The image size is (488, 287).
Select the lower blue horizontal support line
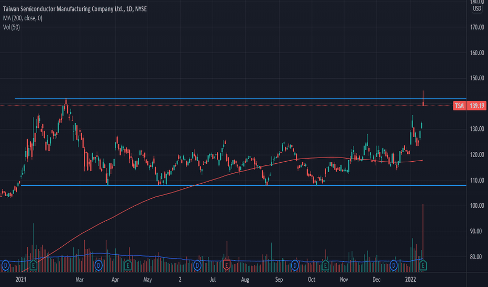(243, 186)
